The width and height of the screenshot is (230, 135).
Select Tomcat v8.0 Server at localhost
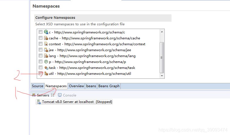(74, 102)
